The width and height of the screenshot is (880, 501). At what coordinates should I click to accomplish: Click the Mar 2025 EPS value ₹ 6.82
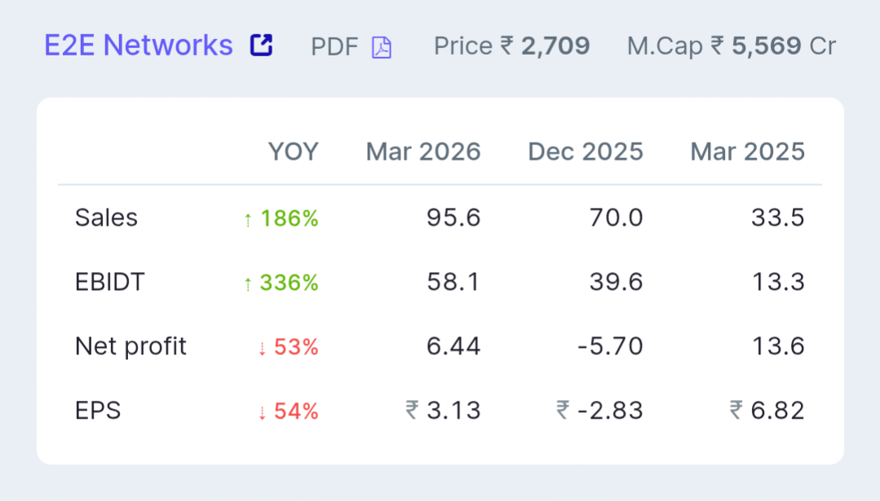click(767, 411)
